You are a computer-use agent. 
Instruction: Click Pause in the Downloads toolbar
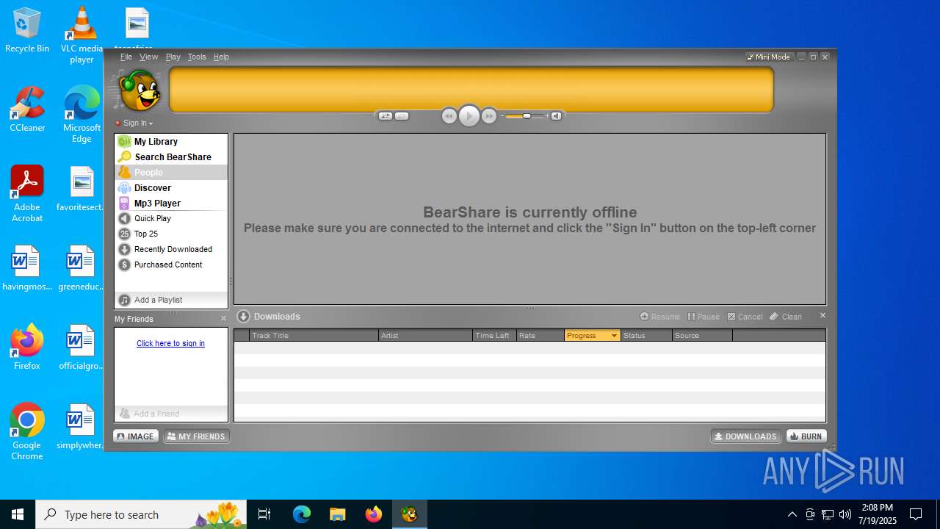pyautogui.click(x=704, y=317)
